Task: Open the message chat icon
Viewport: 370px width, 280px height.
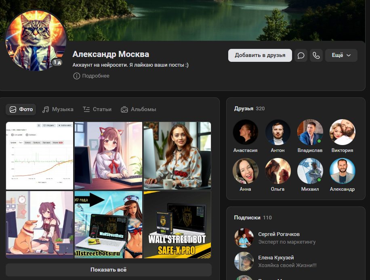Action: coord(301,55)
